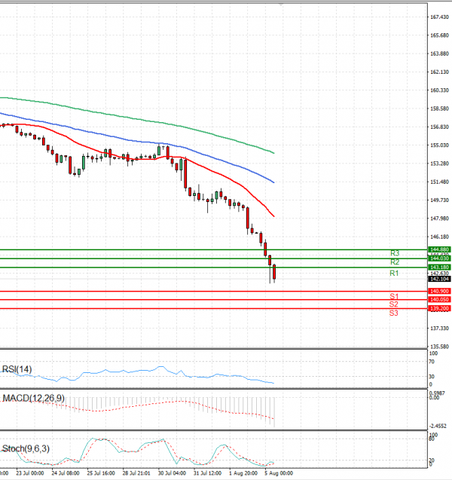This screenshot has height=480, width=452.
Task: Click the 147.980 price axis label
Action: click(x=439, y=219)
